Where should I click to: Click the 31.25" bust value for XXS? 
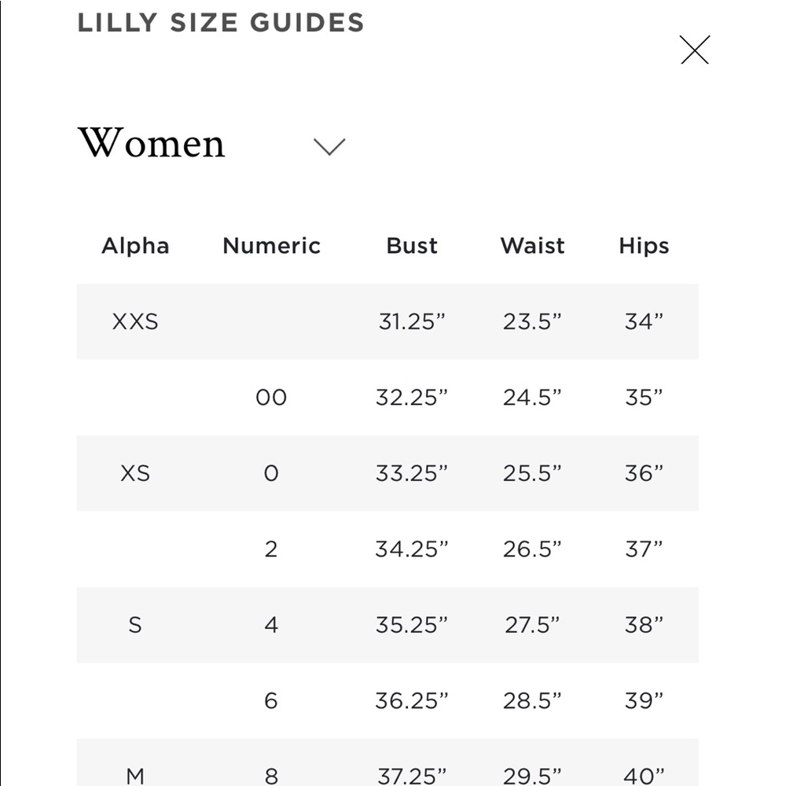tap(412, 321)
